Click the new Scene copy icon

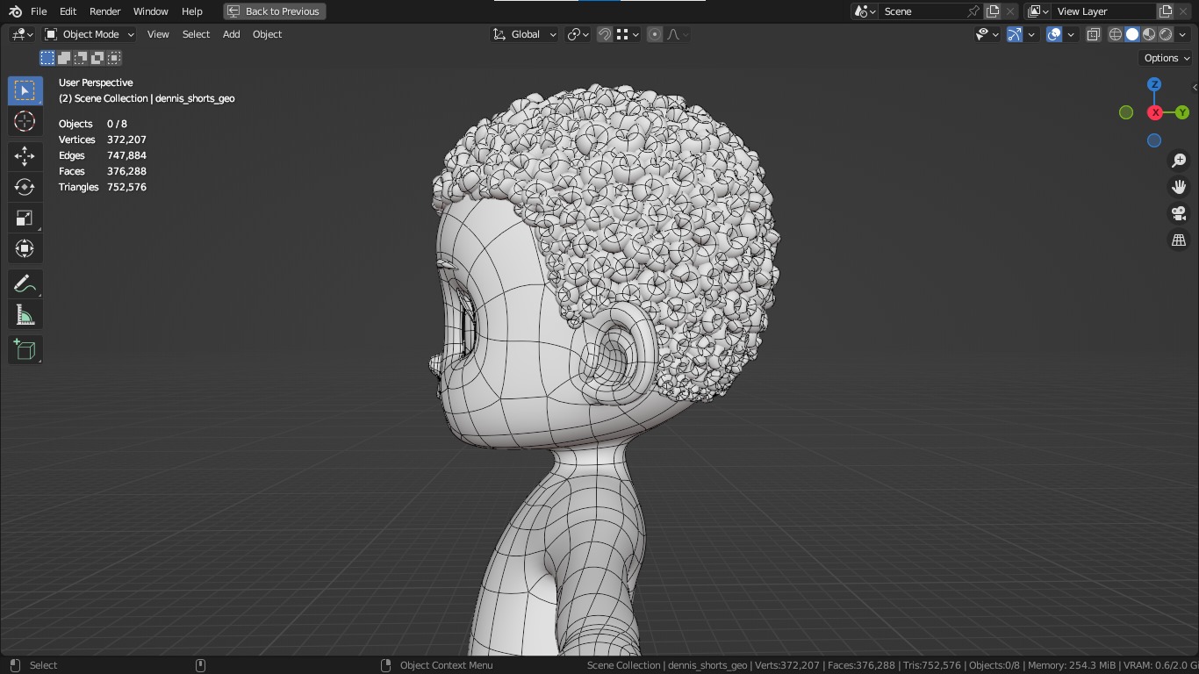point(993,11)
